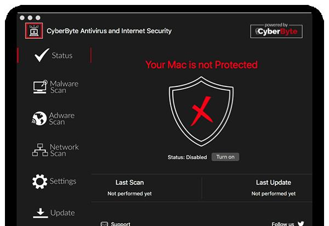Open the Settings gear icon

39,182
